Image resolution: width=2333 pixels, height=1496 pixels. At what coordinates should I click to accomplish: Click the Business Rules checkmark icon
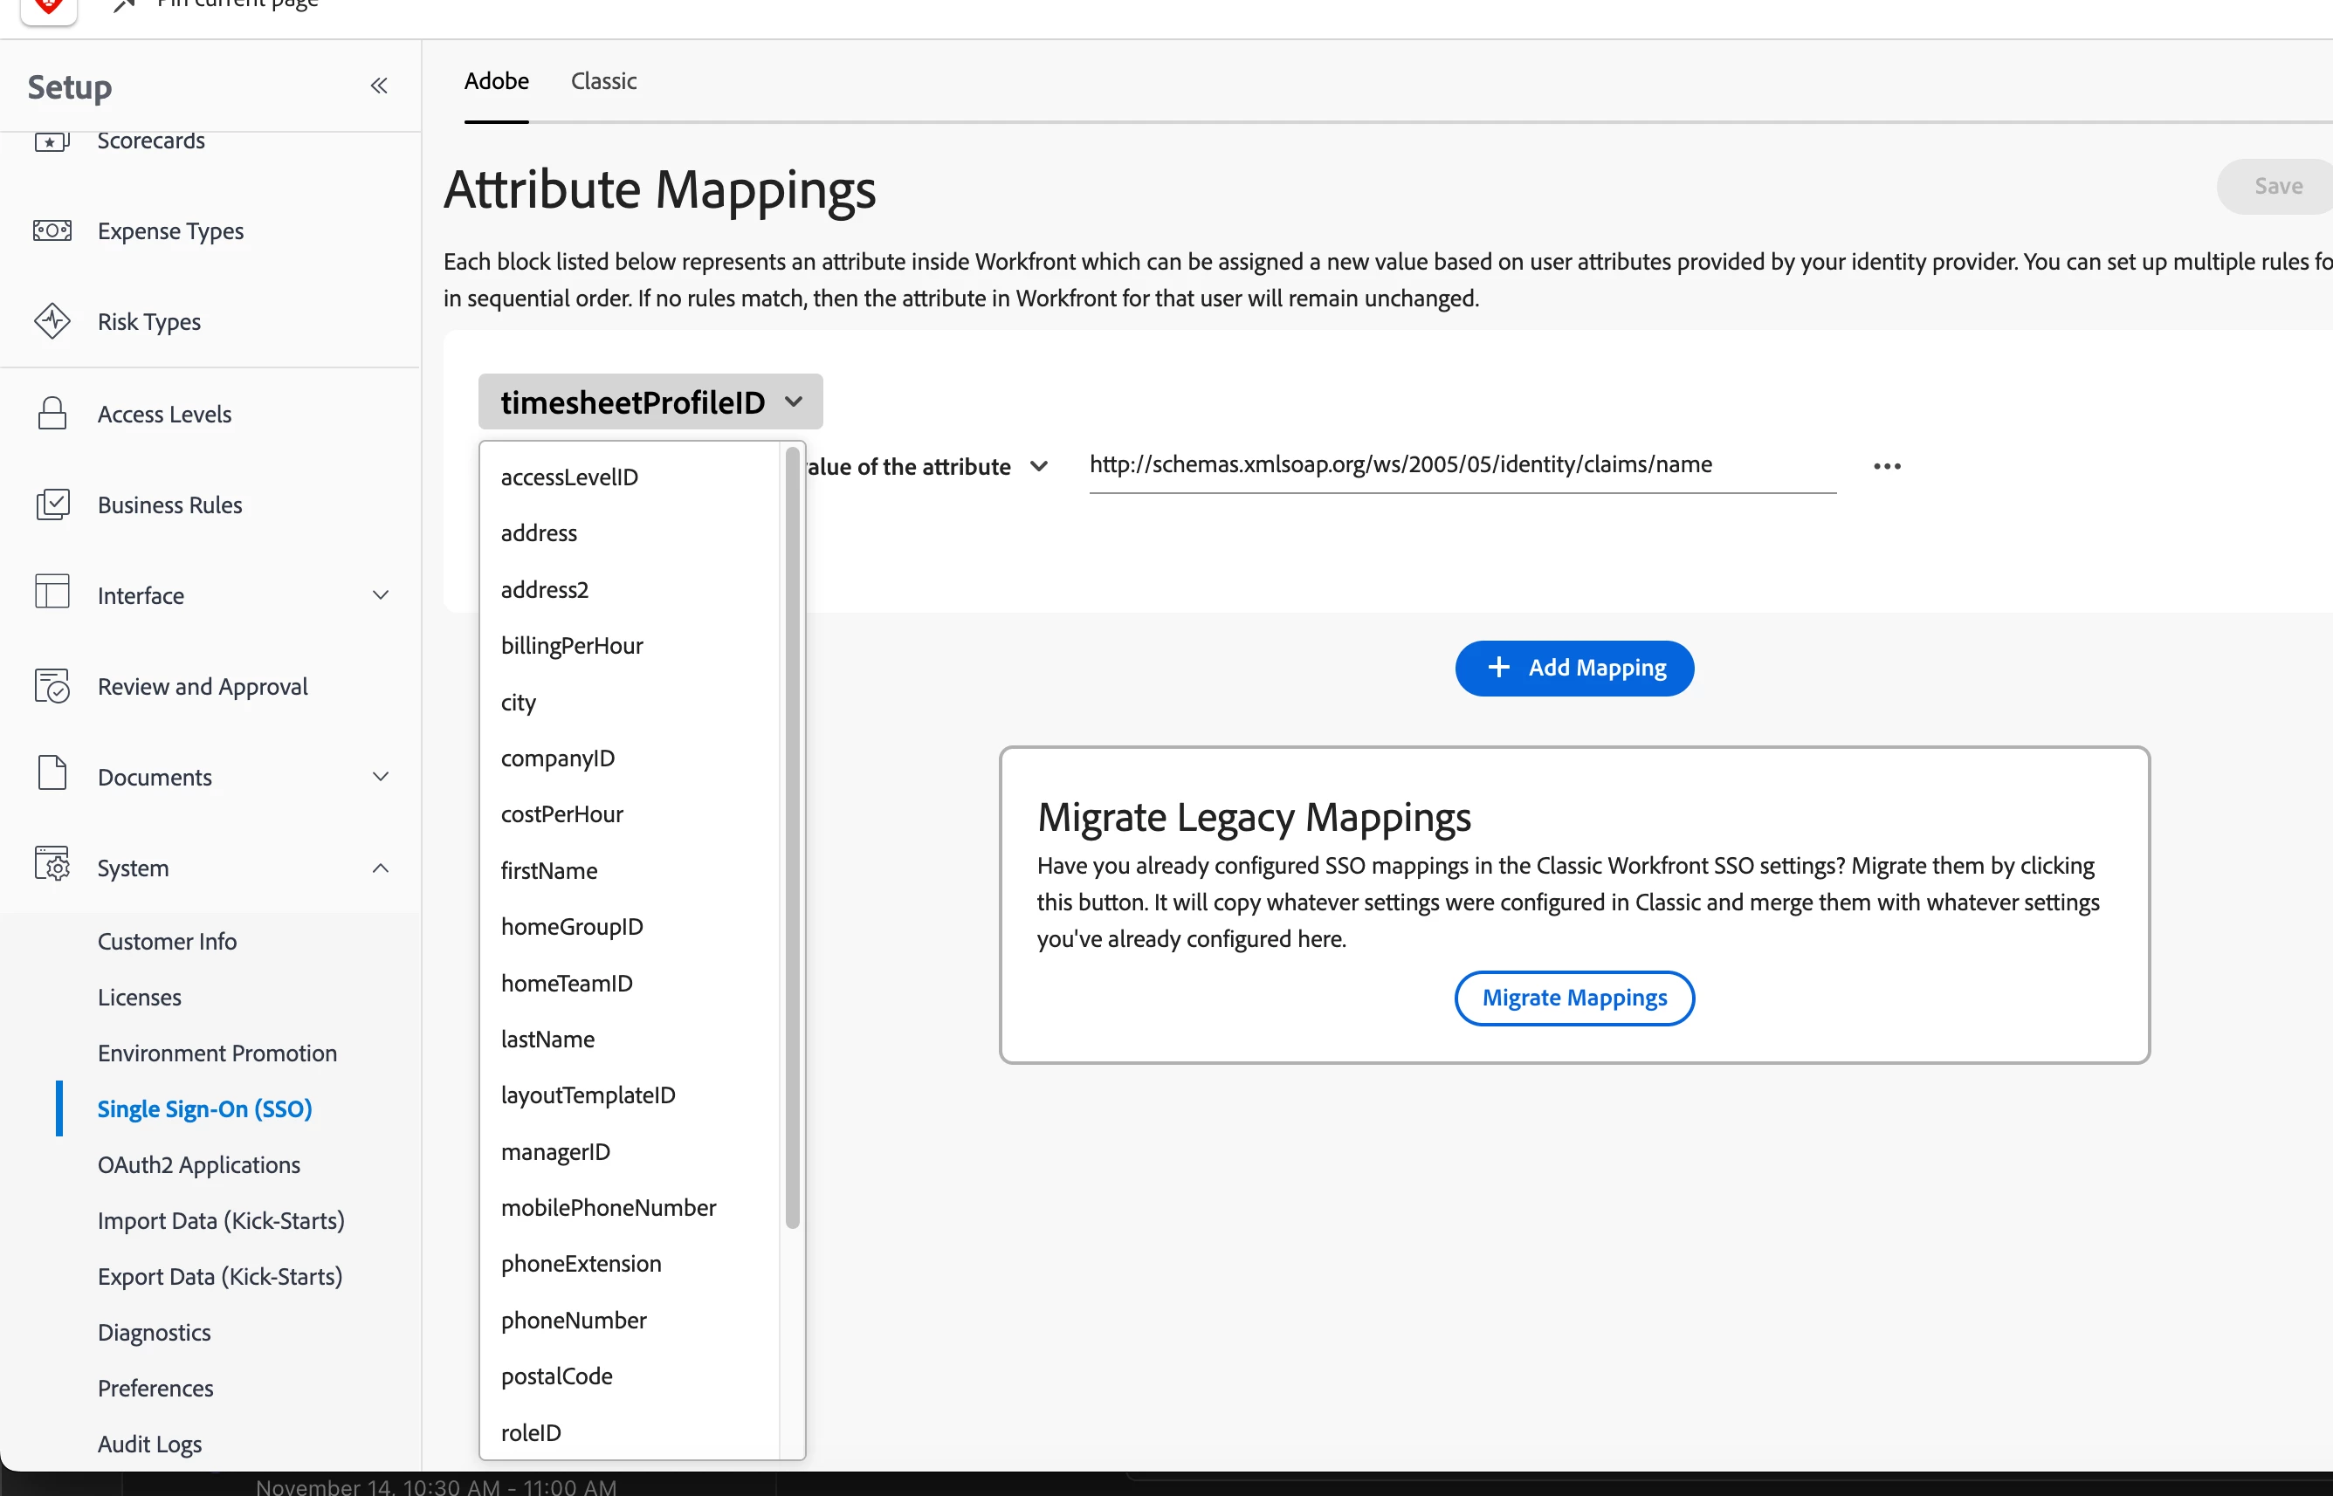coord(52,505)
